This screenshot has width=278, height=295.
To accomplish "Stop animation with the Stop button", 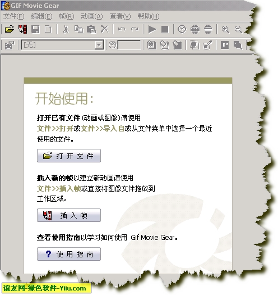I will pyautogui.click(x=165, y=29).
